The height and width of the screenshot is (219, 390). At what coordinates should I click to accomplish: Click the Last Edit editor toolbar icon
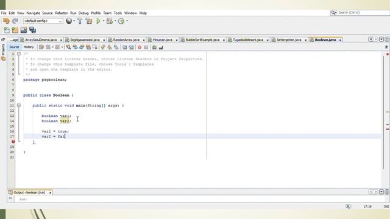click(41, 47)
